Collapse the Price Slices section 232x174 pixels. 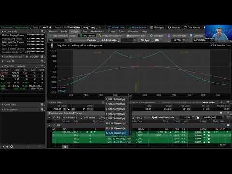coord(49,102)
